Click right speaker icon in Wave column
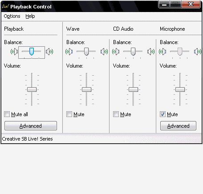The image size is (203, 194). point(104,52)
